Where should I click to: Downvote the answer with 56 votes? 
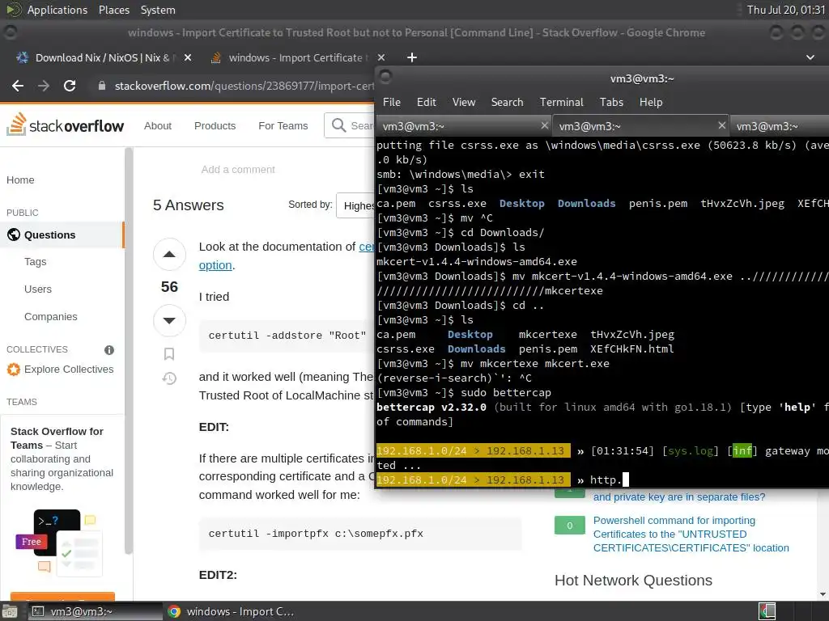[x=169, y=320]
